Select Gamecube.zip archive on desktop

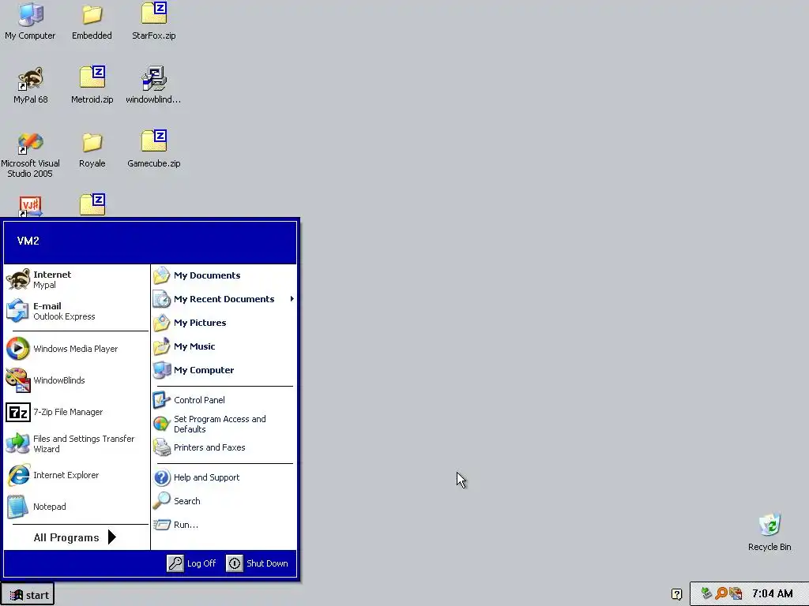(x=154, y=149)
